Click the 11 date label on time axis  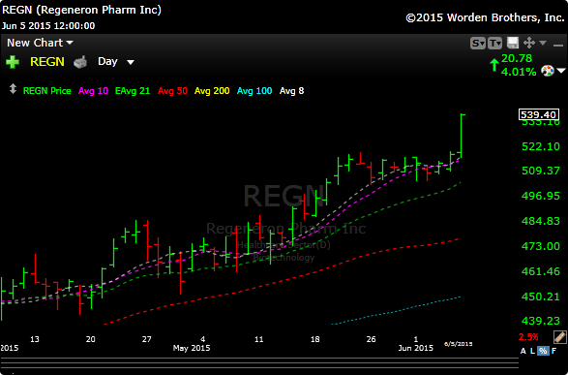pos(258,339)
